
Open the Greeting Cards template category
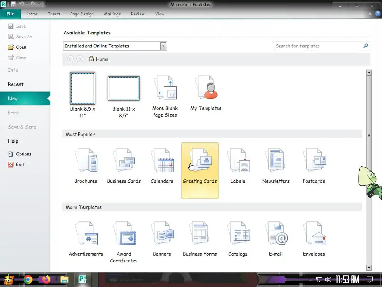coord(200,170)
